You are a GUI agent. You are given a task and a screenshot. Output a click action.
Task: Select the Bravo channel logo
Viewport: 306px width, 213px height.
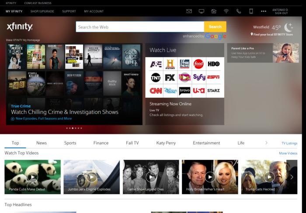pyautogui.click(x=184, y=91)
